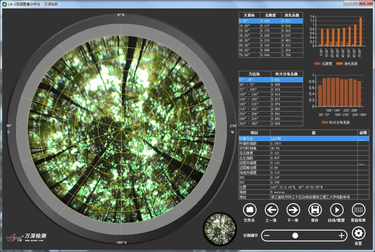Viewport: 375px width, 252px height.
Task: Click the 天顶角 column header
Action: (249, 15)
